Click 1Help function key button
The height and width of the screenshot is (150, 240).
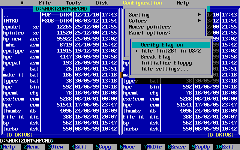(x=10, y=147)
